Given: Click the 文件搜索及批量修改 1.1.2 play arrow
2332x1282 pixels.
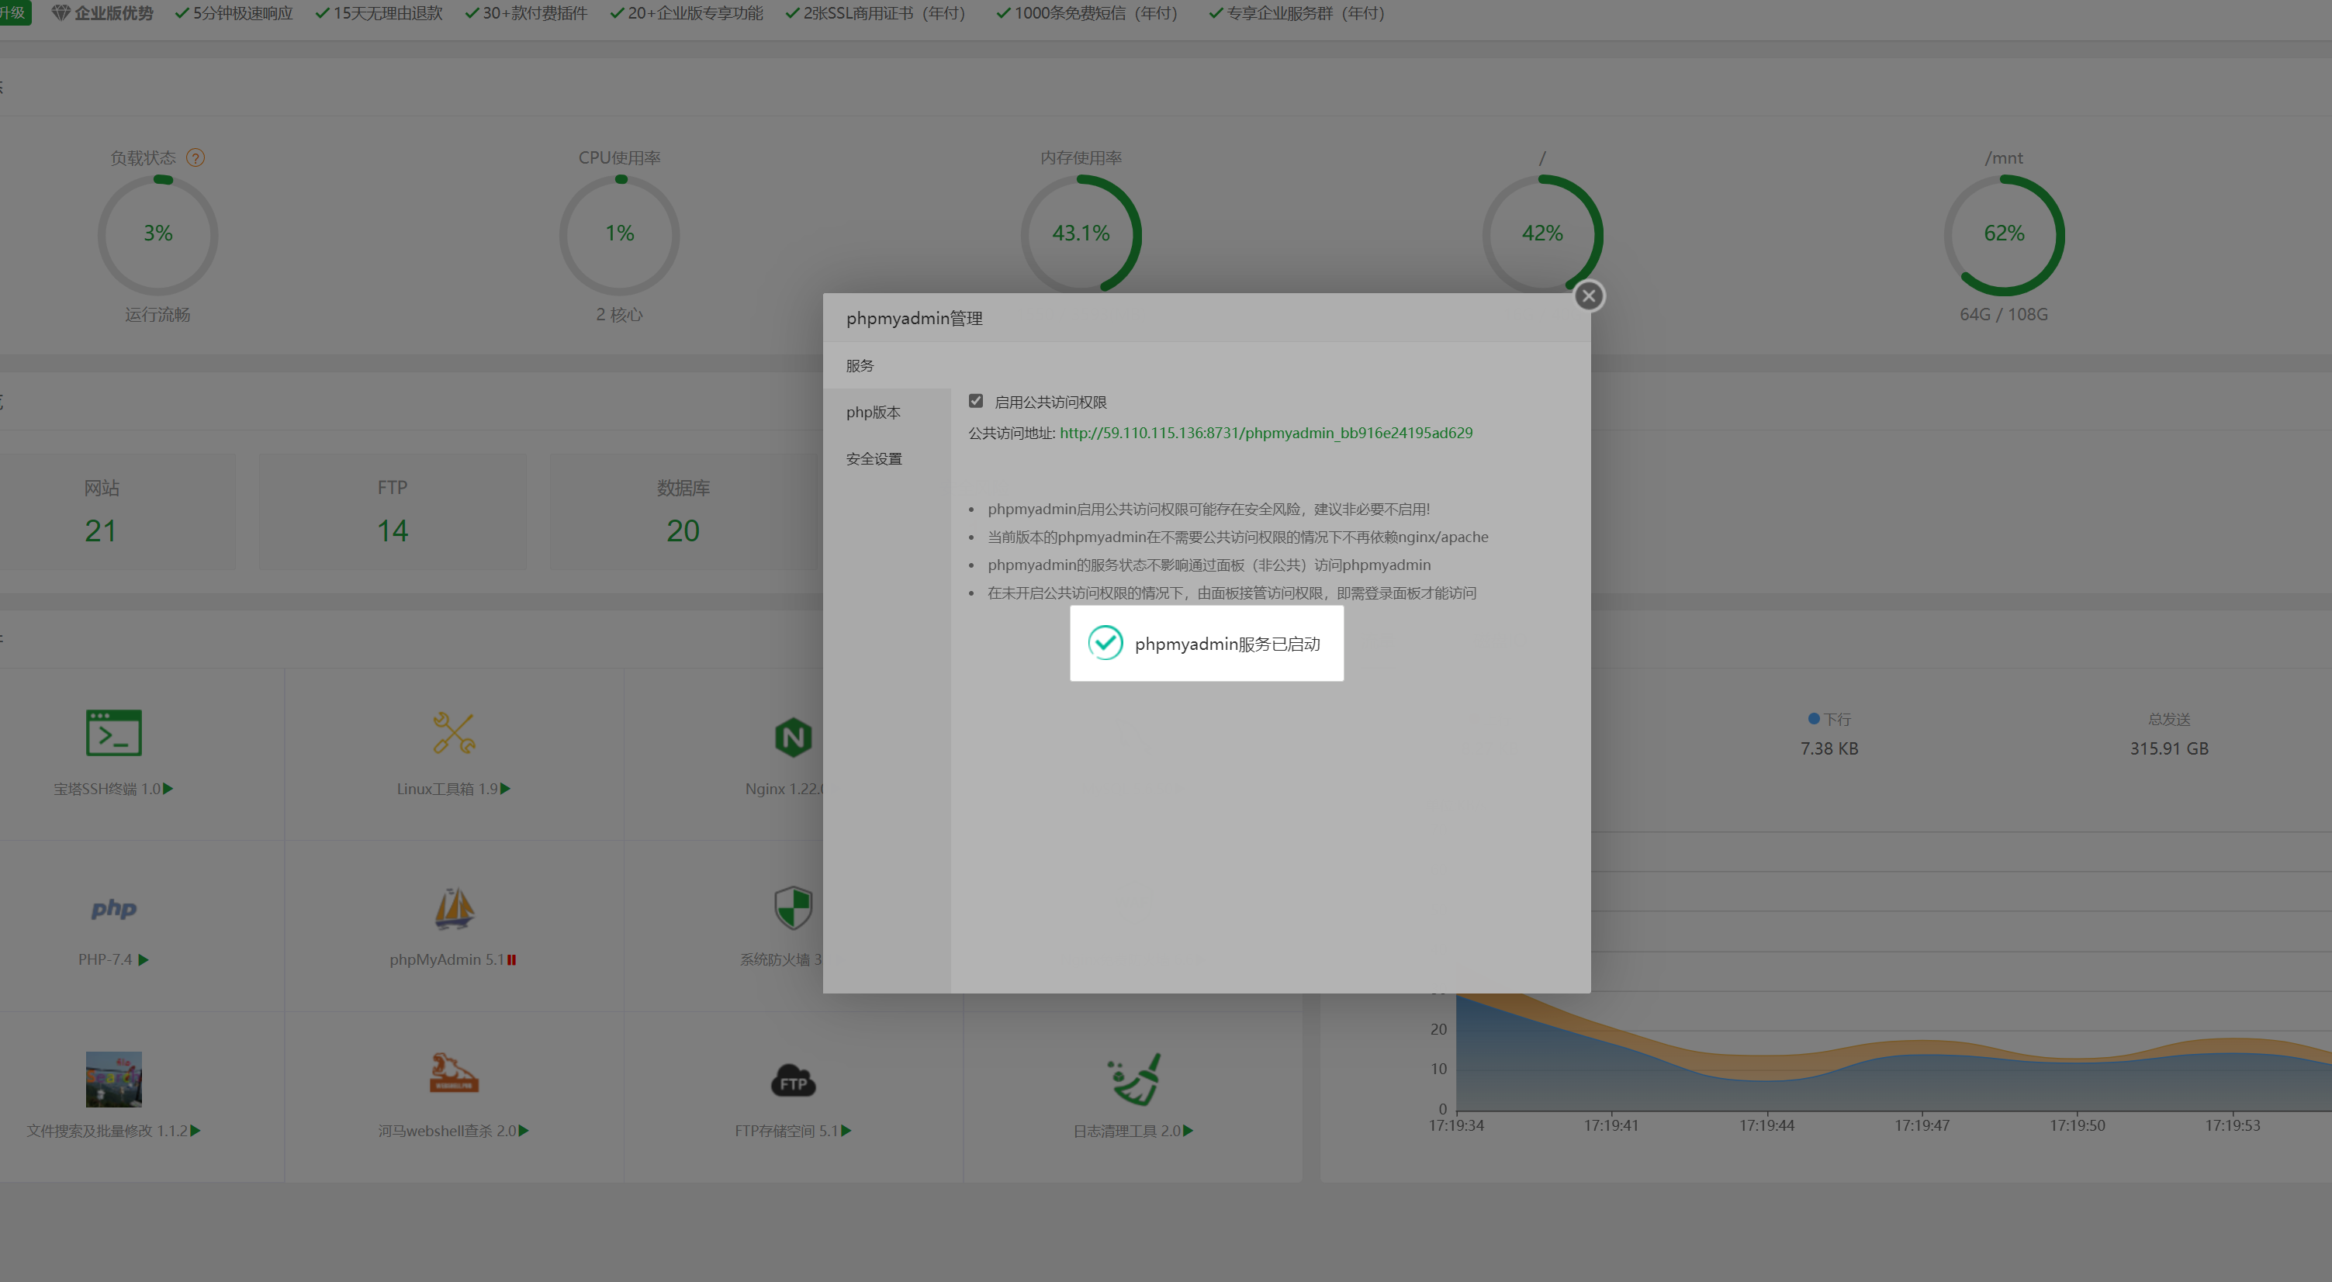Looking at the screenshot, I should [195, 1130].
